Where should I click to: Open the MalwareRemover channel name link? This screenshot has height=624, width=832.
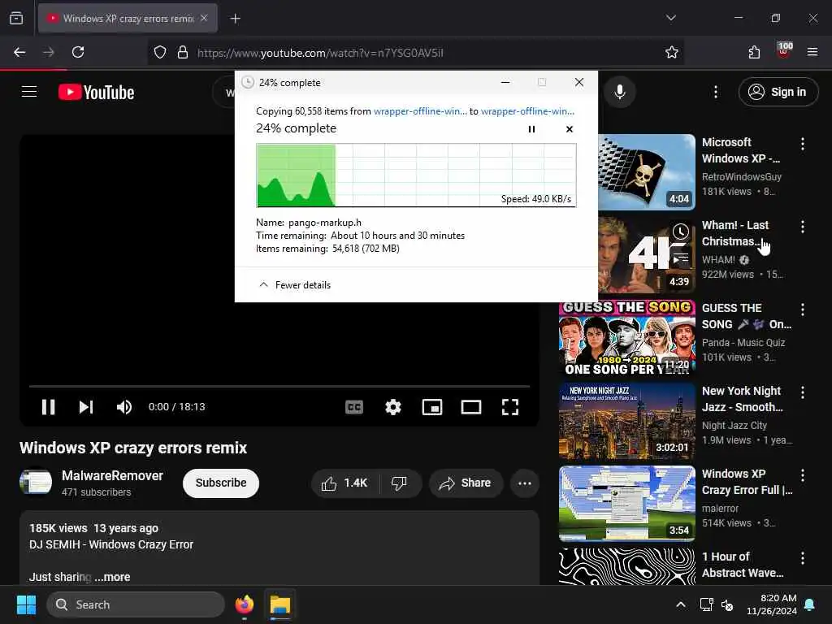click(112, 475)
